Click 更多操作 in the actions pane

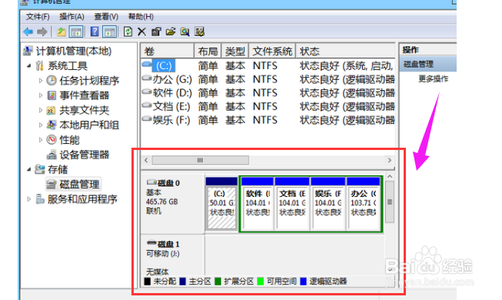click(x=433, y=78)
